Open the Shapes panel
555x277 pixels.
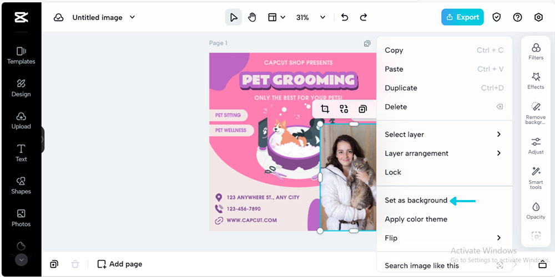[x=21, y=186]
